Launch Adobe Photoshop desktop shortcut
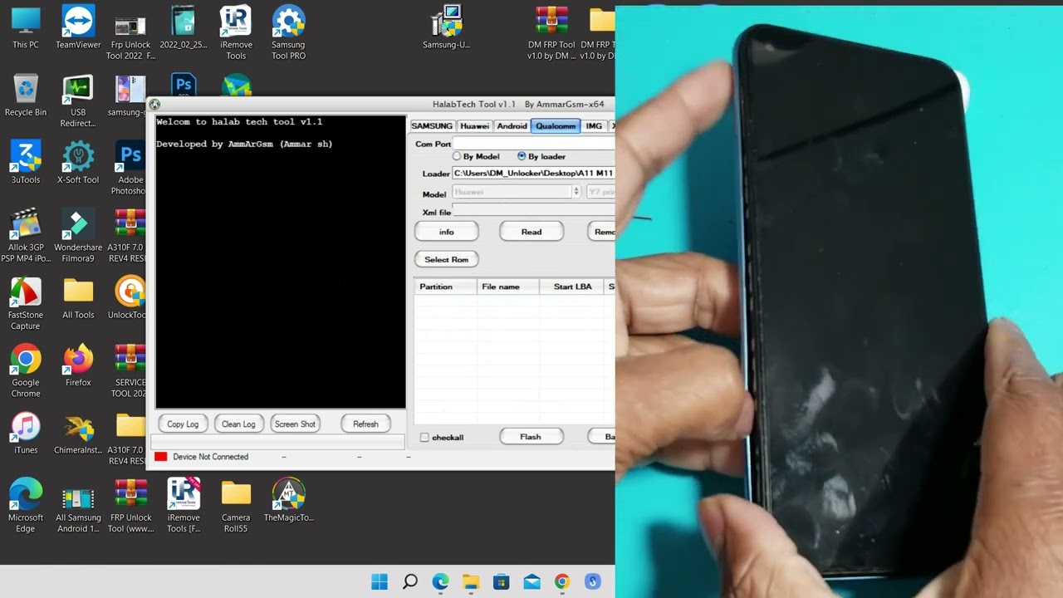The image size is (1063, 598). [130, 169]
